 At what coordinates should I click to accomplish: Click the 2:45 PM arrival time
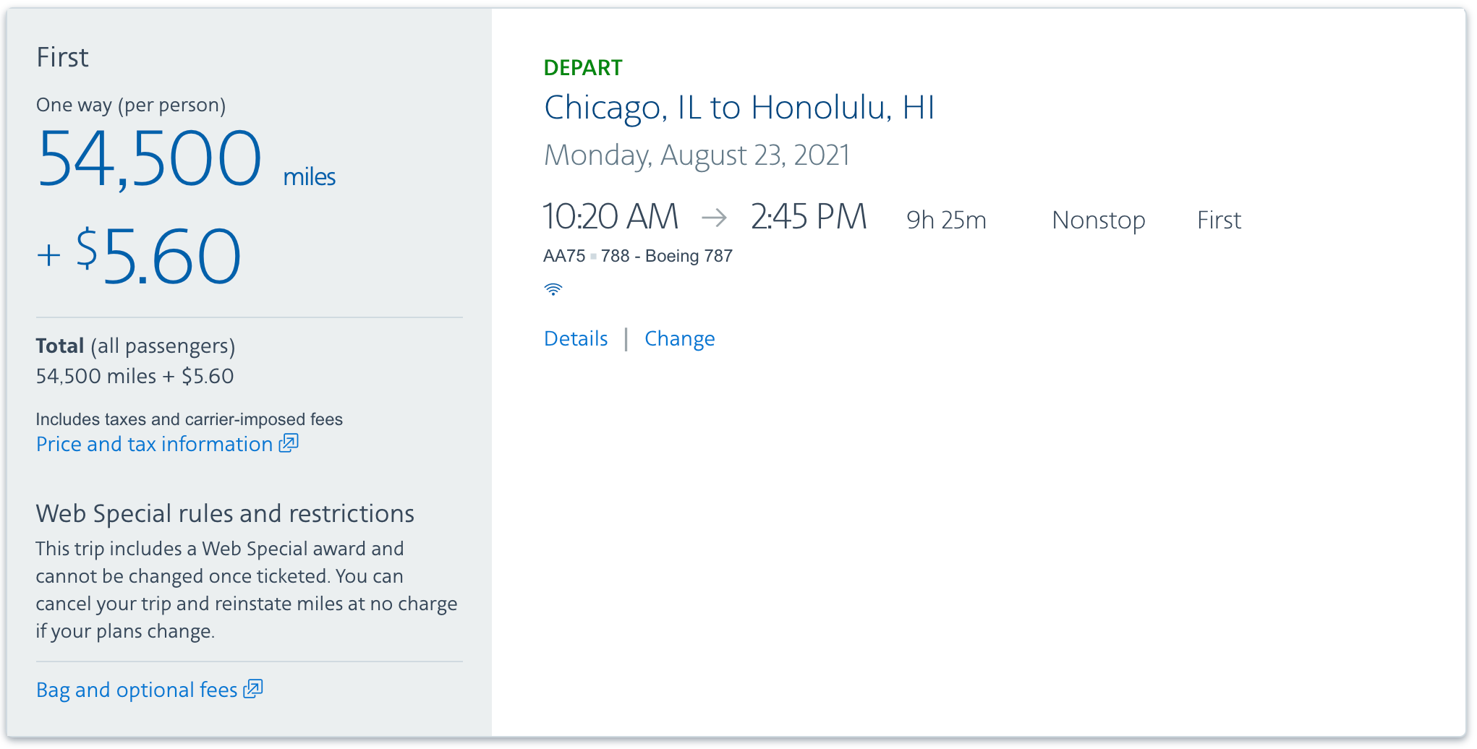[809, 217]
